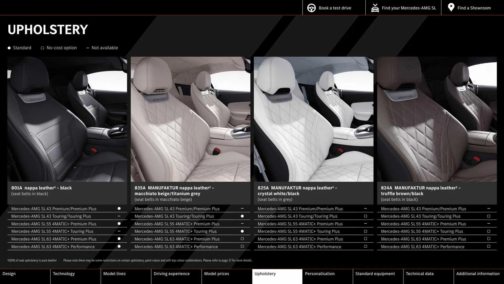The width and height of the screenshot is (504, 284).
Task: Switch to the Personalisation tab
Action: [x=320, y=273]
